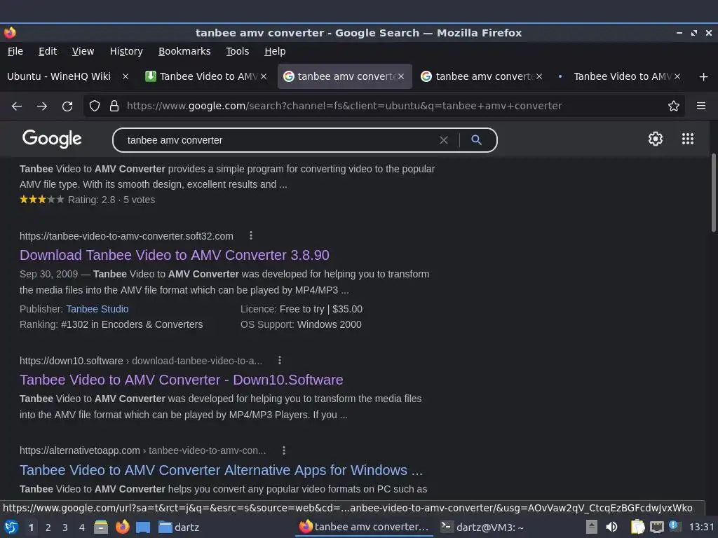Open the File menu

[15, 51]
